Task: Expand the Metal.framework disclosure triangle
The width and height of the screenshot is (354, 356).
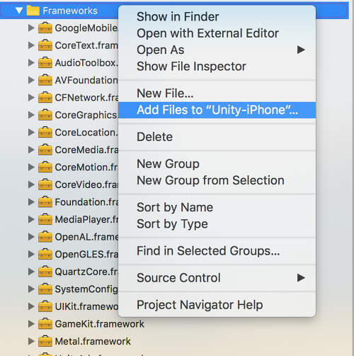Action: pyautogui.click(x=31, y=341)
